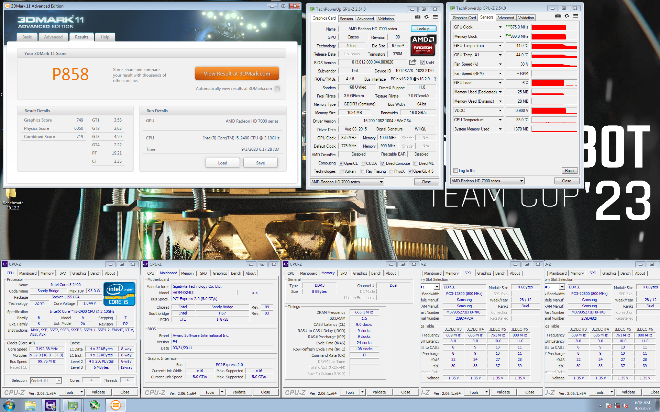This screenshot has height=412, width=660.
Task: Click the network tray icon
Action: (x=618, y=406)
